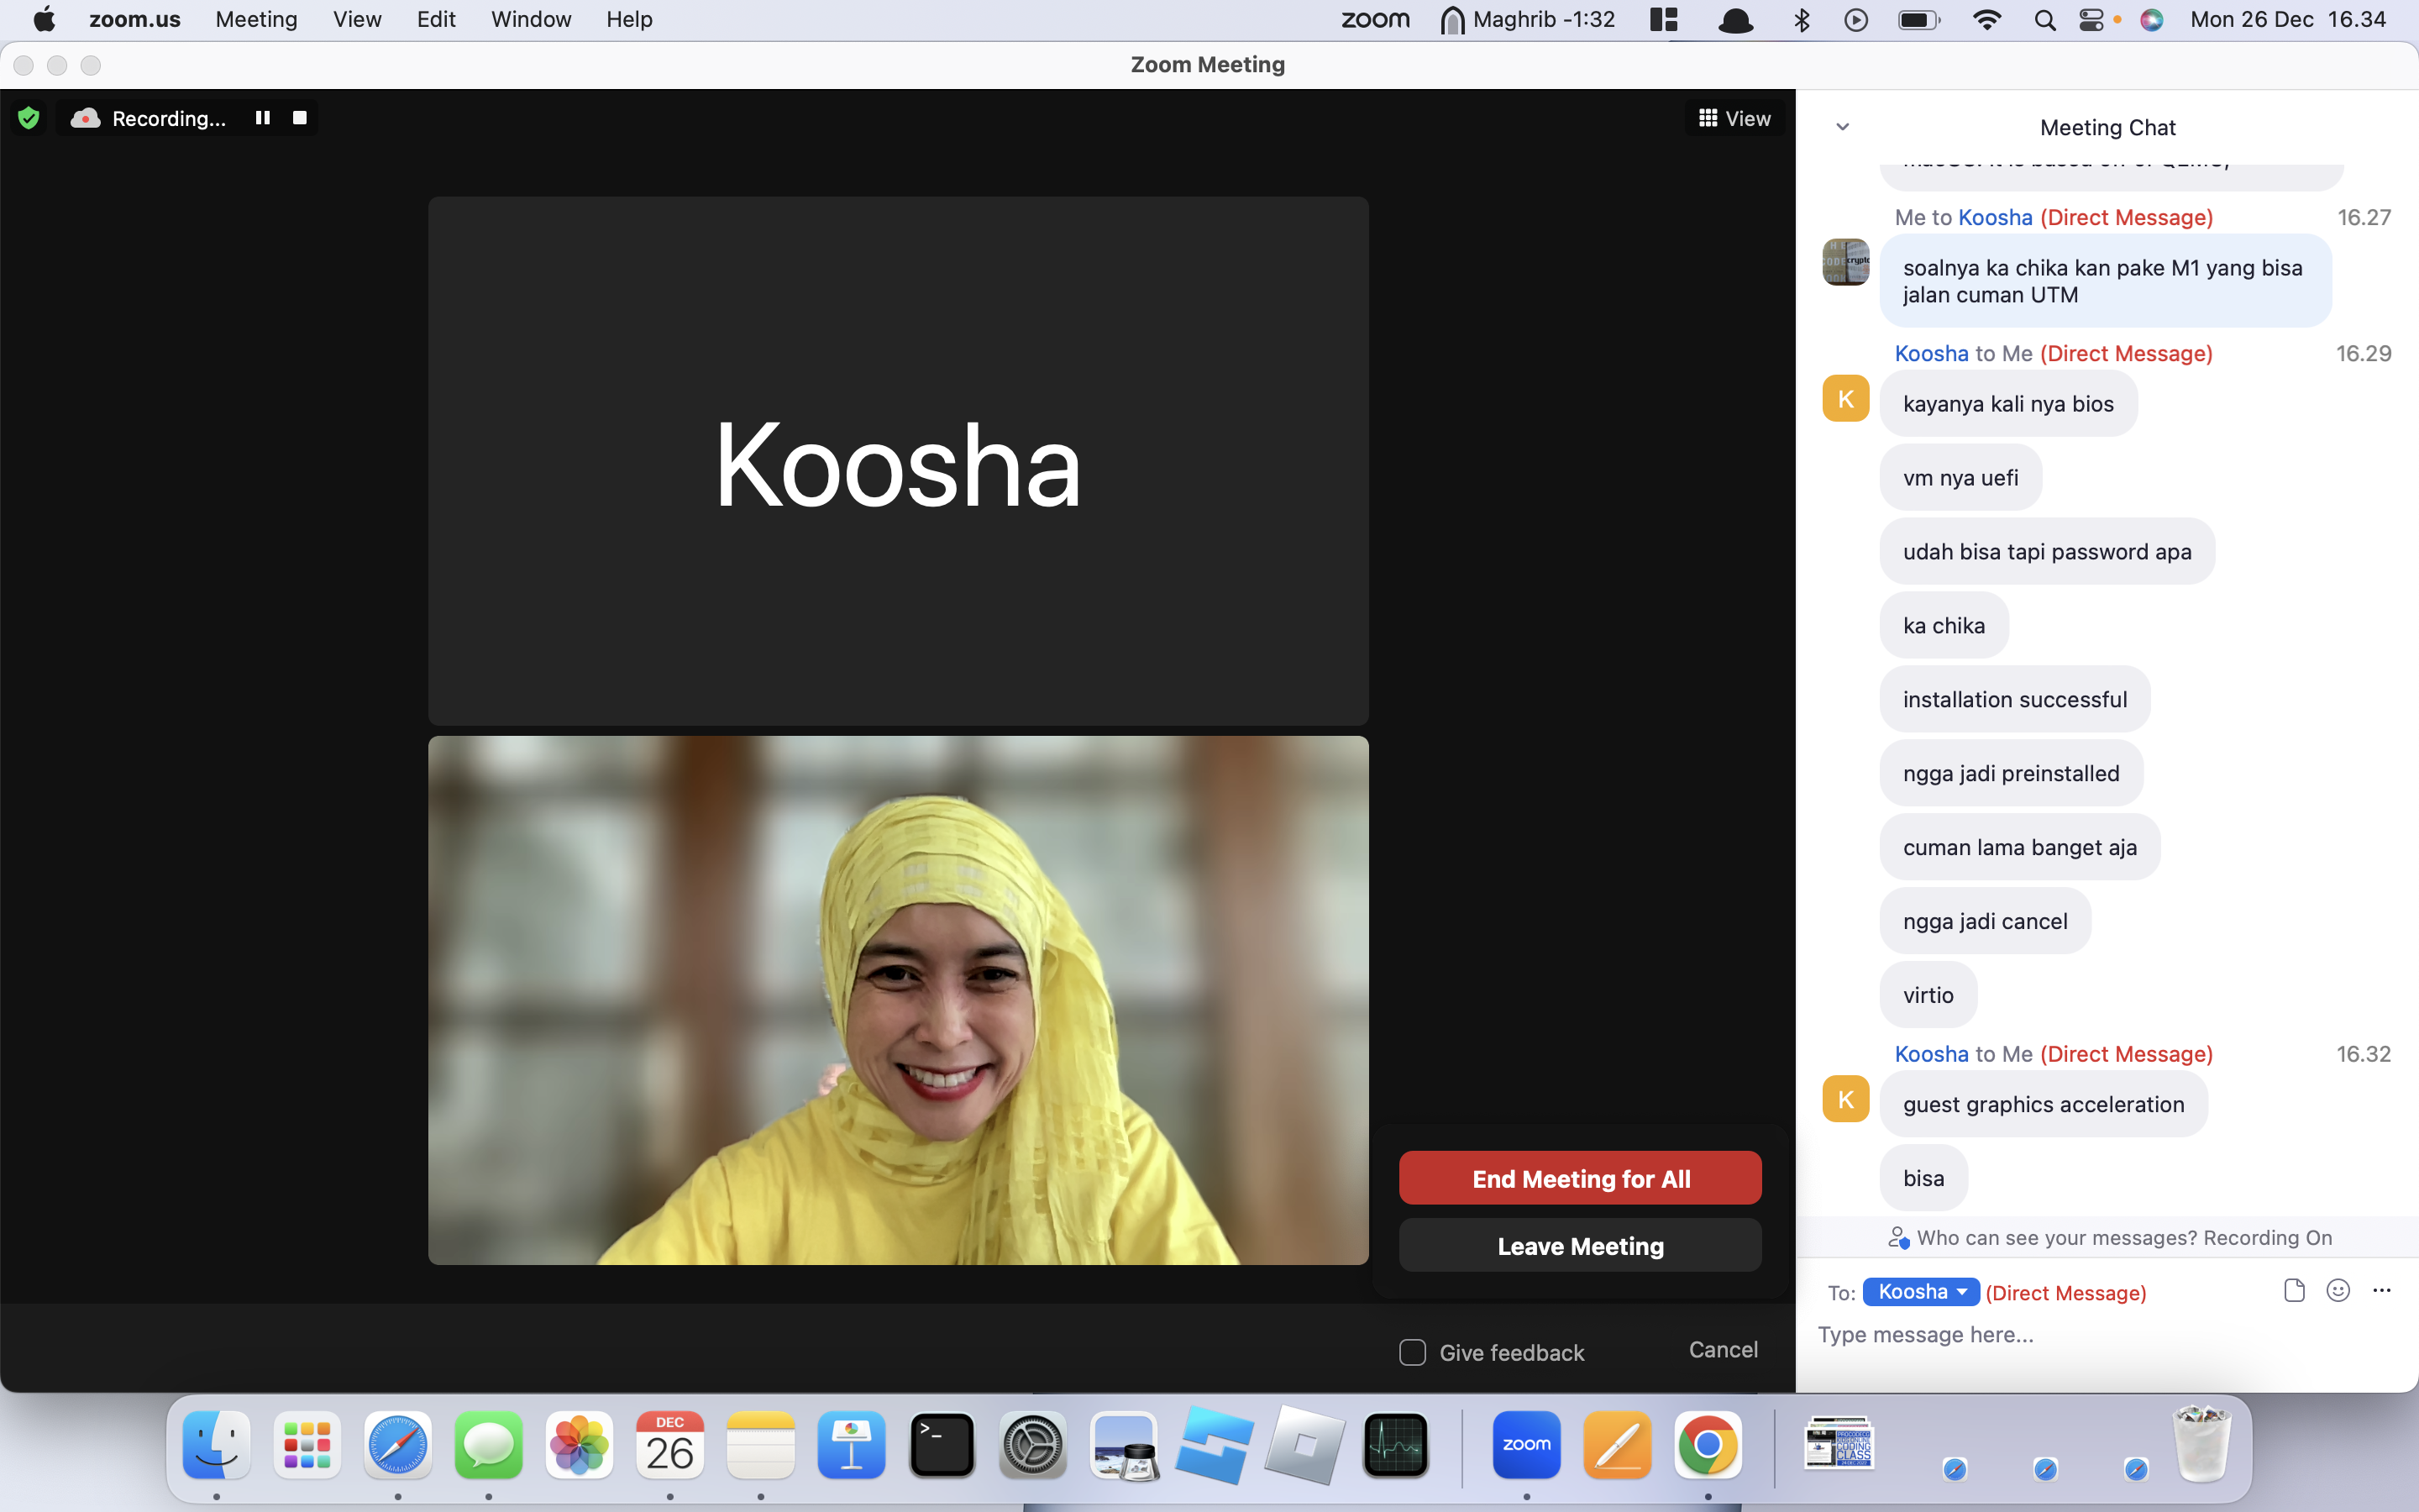The height and width of the screenshot is (1512, 2419).
Task: Click Kooshа sender name link at 16.32
Action: coord(1931,1054)
